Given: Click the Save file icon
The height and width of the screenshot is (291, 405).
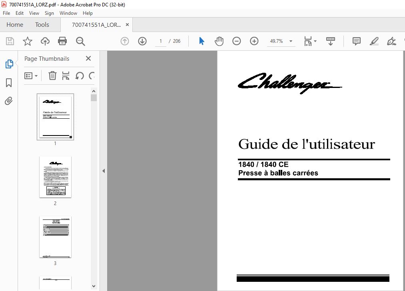Looking at the screenshot, I should click(x=10, y=41).
